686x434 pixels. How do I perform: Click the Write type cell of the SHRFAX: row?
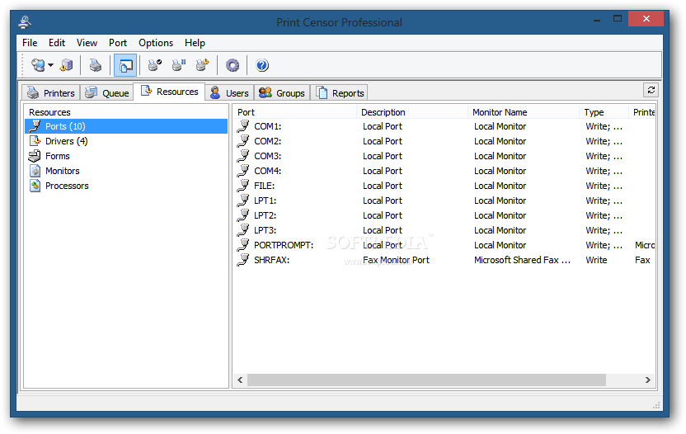pyautogui.click(x=596, y=260)
